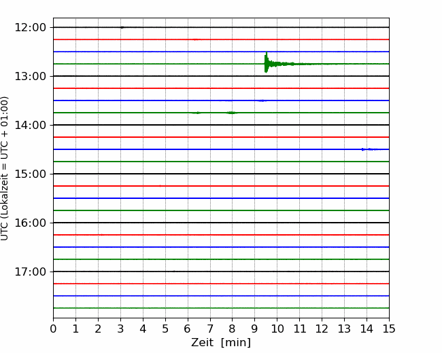The width and height of the screenshot is (442, 353).
Task: Select the 12 minute x-axis tick label
Action: pos(322,329)
